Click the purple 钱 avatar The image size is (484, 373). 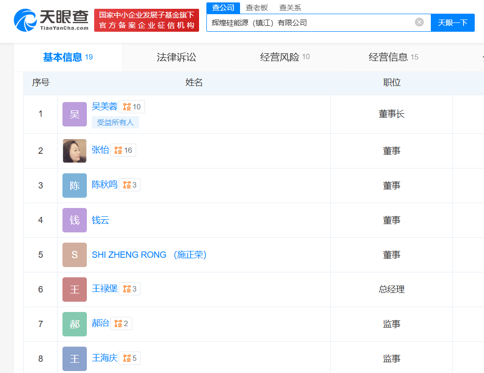(x=75, y=220)
